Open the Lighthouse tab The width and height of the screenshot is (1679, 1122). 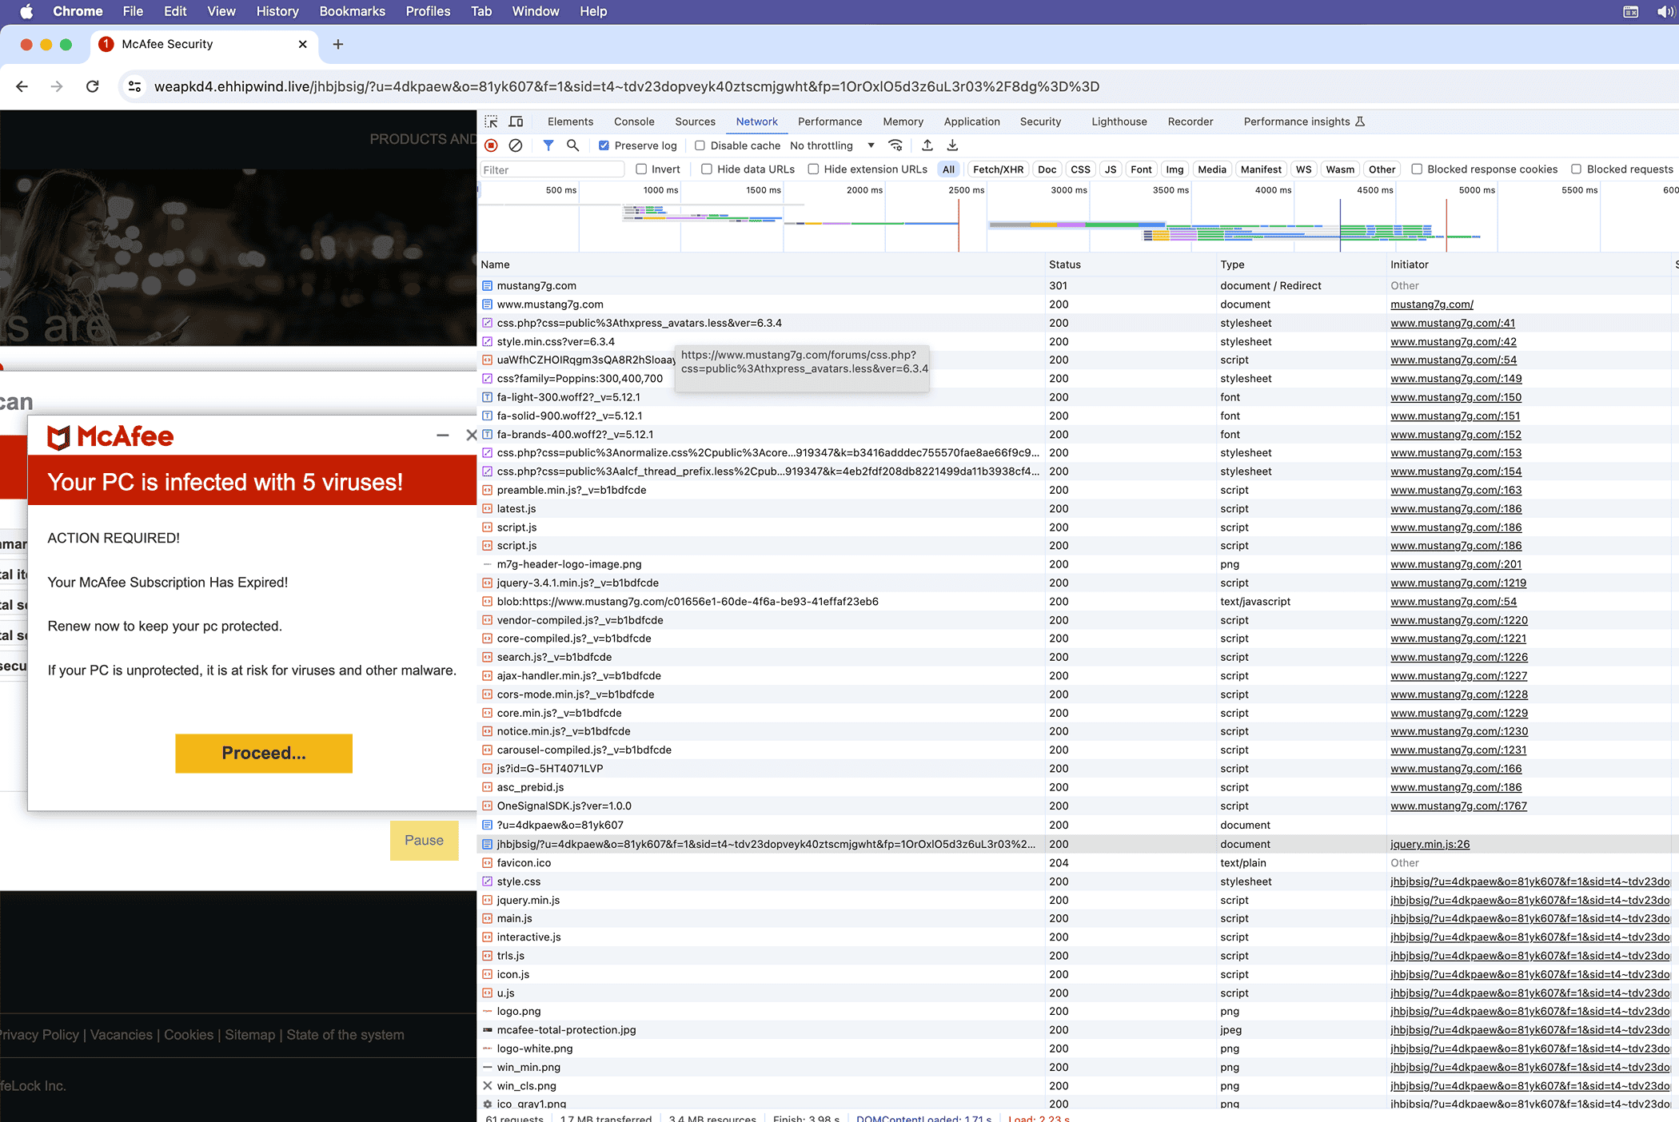point(1119,121)
